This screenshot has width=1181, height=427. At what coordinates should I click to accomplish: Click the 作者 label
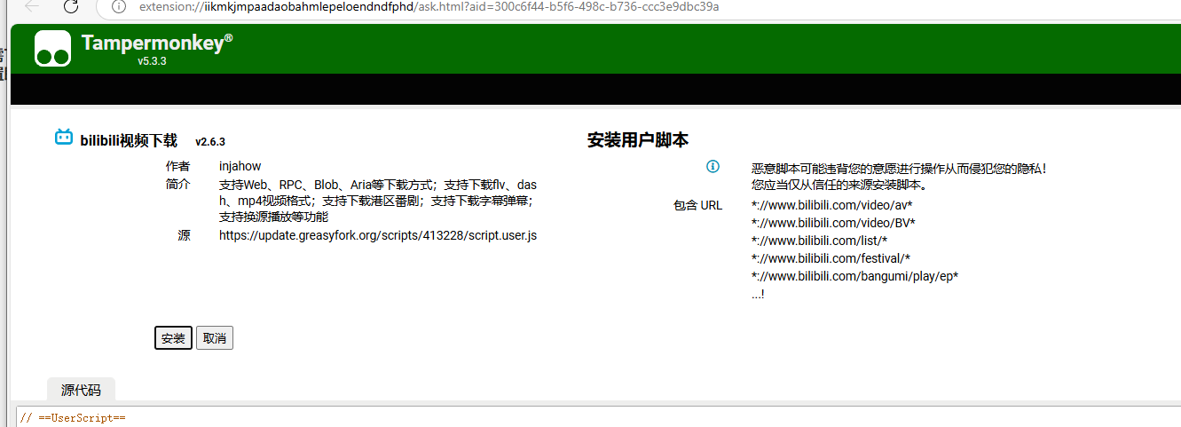pyautogui.click(x=177, y=166)
